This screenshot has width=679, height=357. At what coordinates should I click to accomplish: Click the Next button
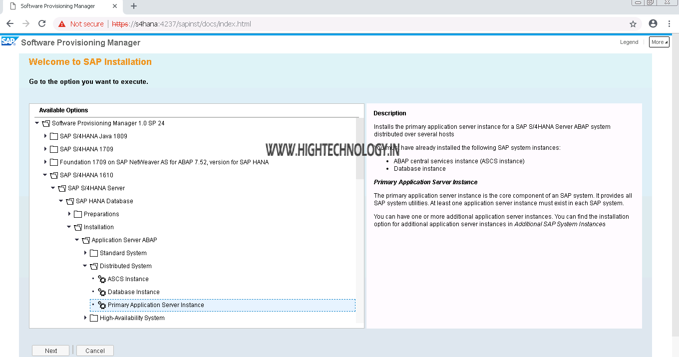pos(51,351)
